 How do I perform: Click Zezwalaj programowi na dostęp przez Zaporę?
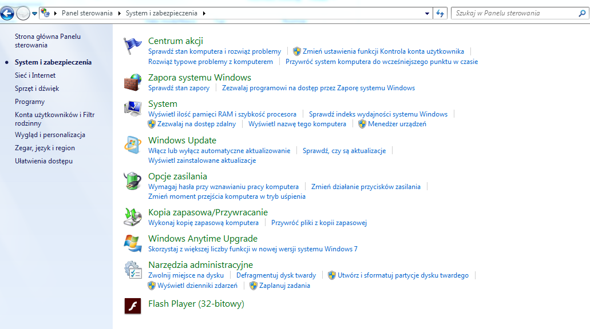(x=318, y=88)
